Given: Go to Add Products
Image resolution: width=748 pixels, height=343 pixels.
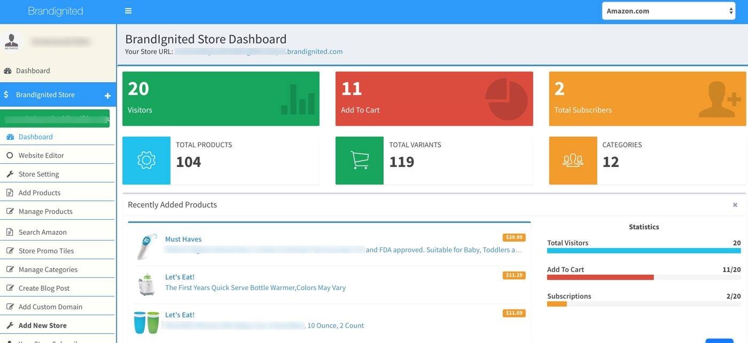Looking at the screenshot, I should coord(40,193).
